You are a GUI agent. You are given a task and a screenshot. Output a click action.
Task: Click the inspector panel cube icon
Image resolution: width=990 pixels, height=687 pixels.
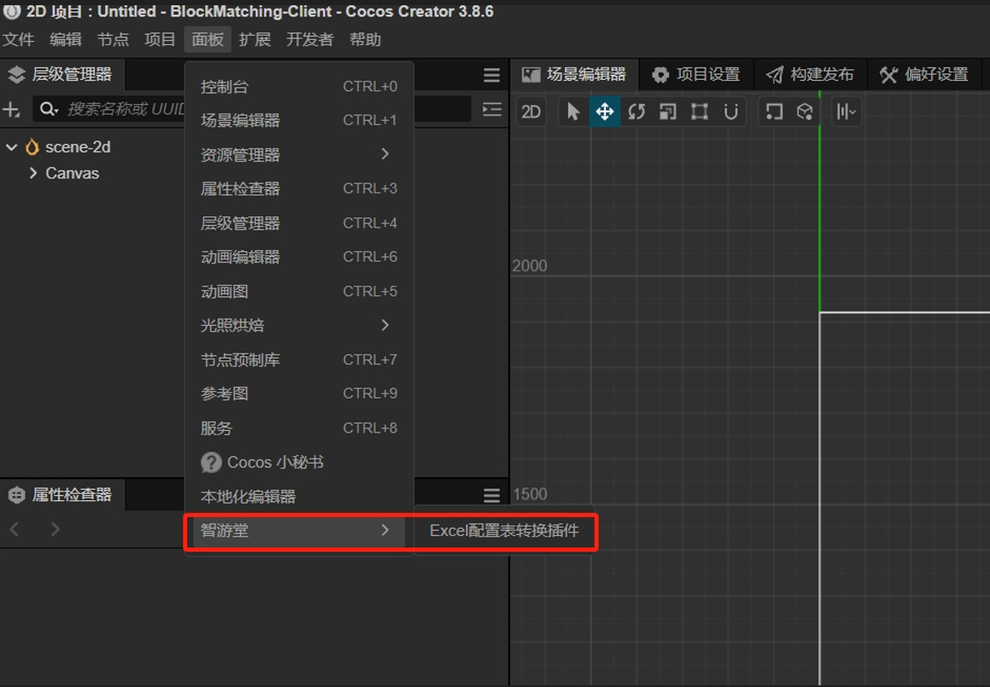(x=17, y=495)
